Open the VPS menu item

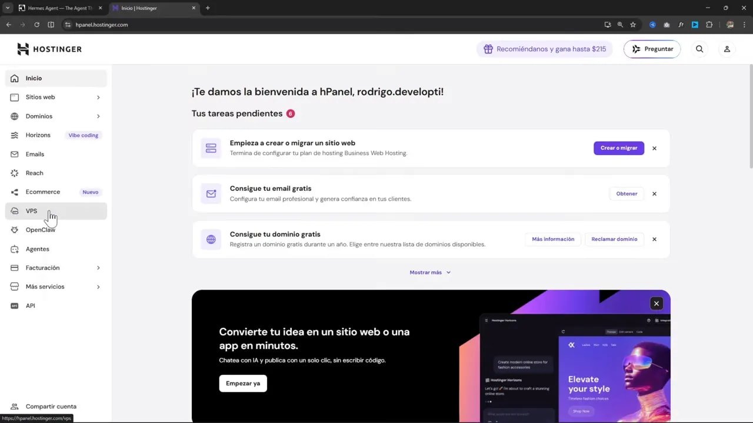click(56, 211)
